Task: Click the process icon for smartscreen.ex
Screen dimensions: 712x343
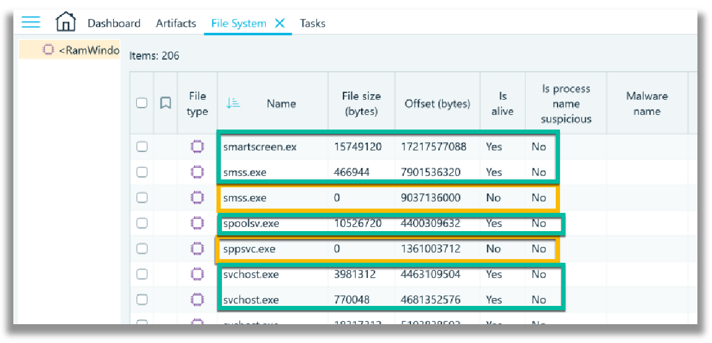Action: pyautogui.click(x=196, y=147)
